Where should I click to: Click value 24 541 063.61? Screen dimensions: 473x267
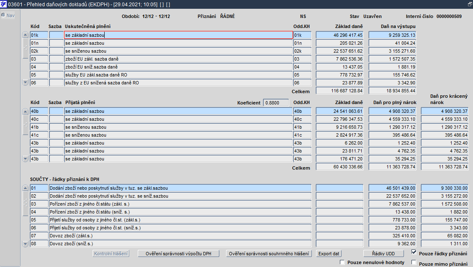(x=339, y=112)
